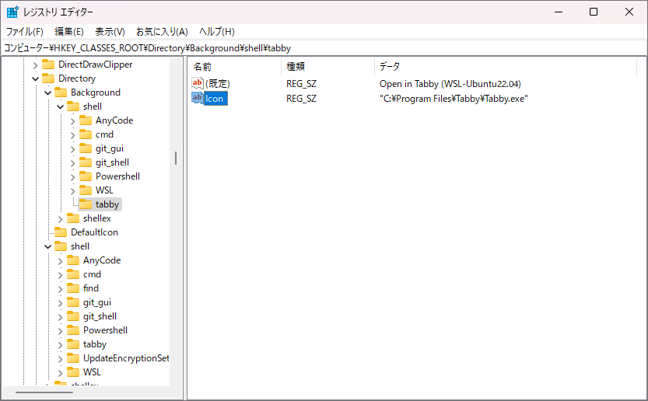Viewport: 648px width, 401px height.
Task: Click the REG_SZ type of Icon row
Action: point(301,98)
